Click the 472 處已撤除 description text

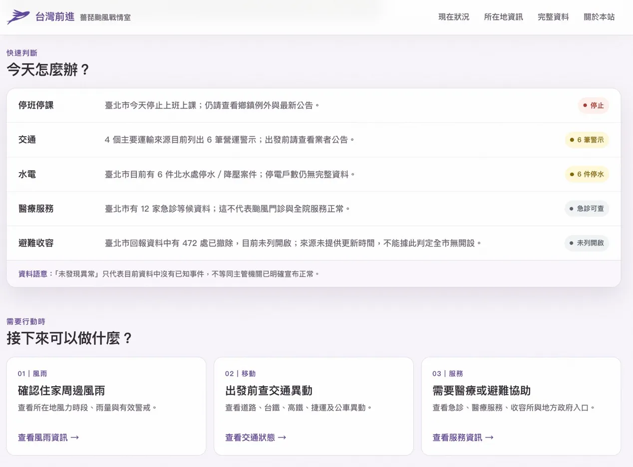[x=295, y=243]
